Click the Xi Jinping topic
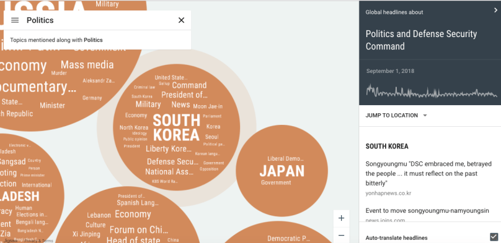The width and height of the screenshot is (501, 243). [x=86, y=234]
